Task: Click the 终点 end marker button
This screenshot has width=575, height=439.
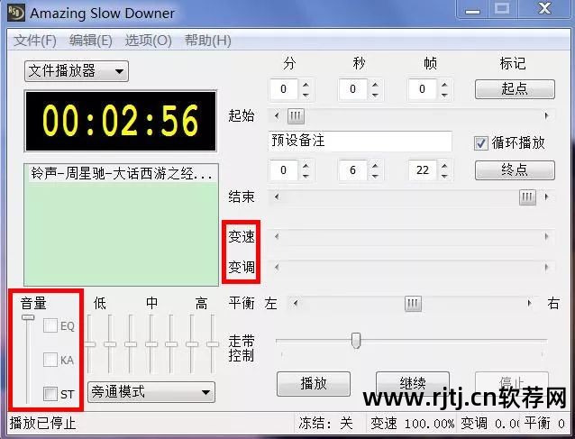Action: (x=515, y=170)
